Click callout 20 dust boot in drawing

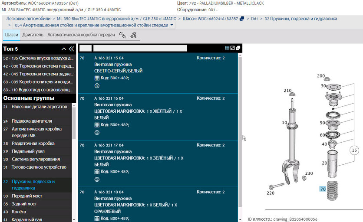pyautogui.click(x=324, y=163)
